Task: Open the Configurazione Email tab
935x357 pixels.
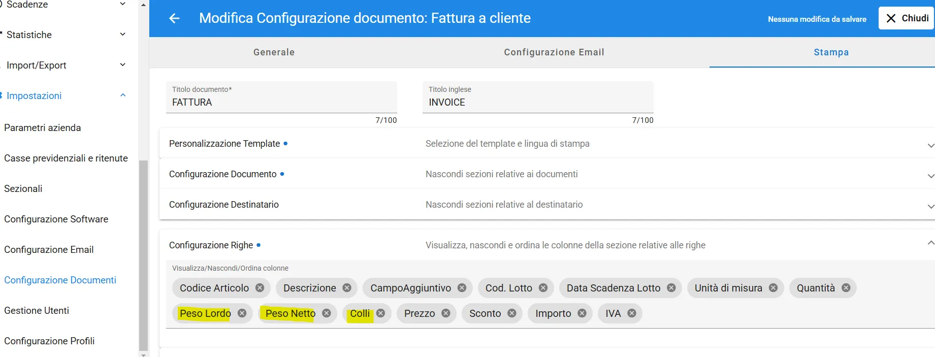Action: 554,52
